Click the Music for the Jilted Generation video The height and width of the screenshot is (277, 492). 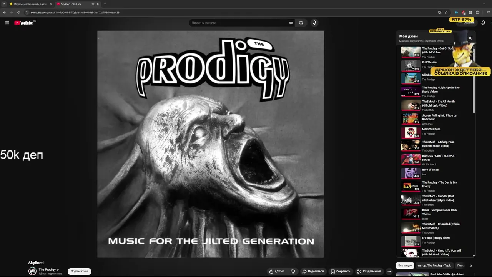click(x=211, y=144)
